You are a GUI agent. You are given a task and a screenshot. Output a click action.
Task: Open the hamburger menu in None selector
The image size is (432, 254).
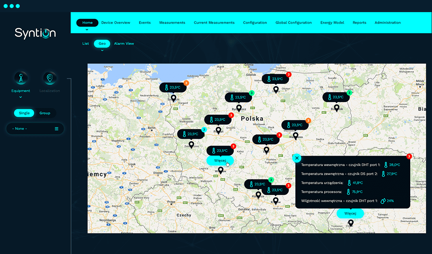56,129
